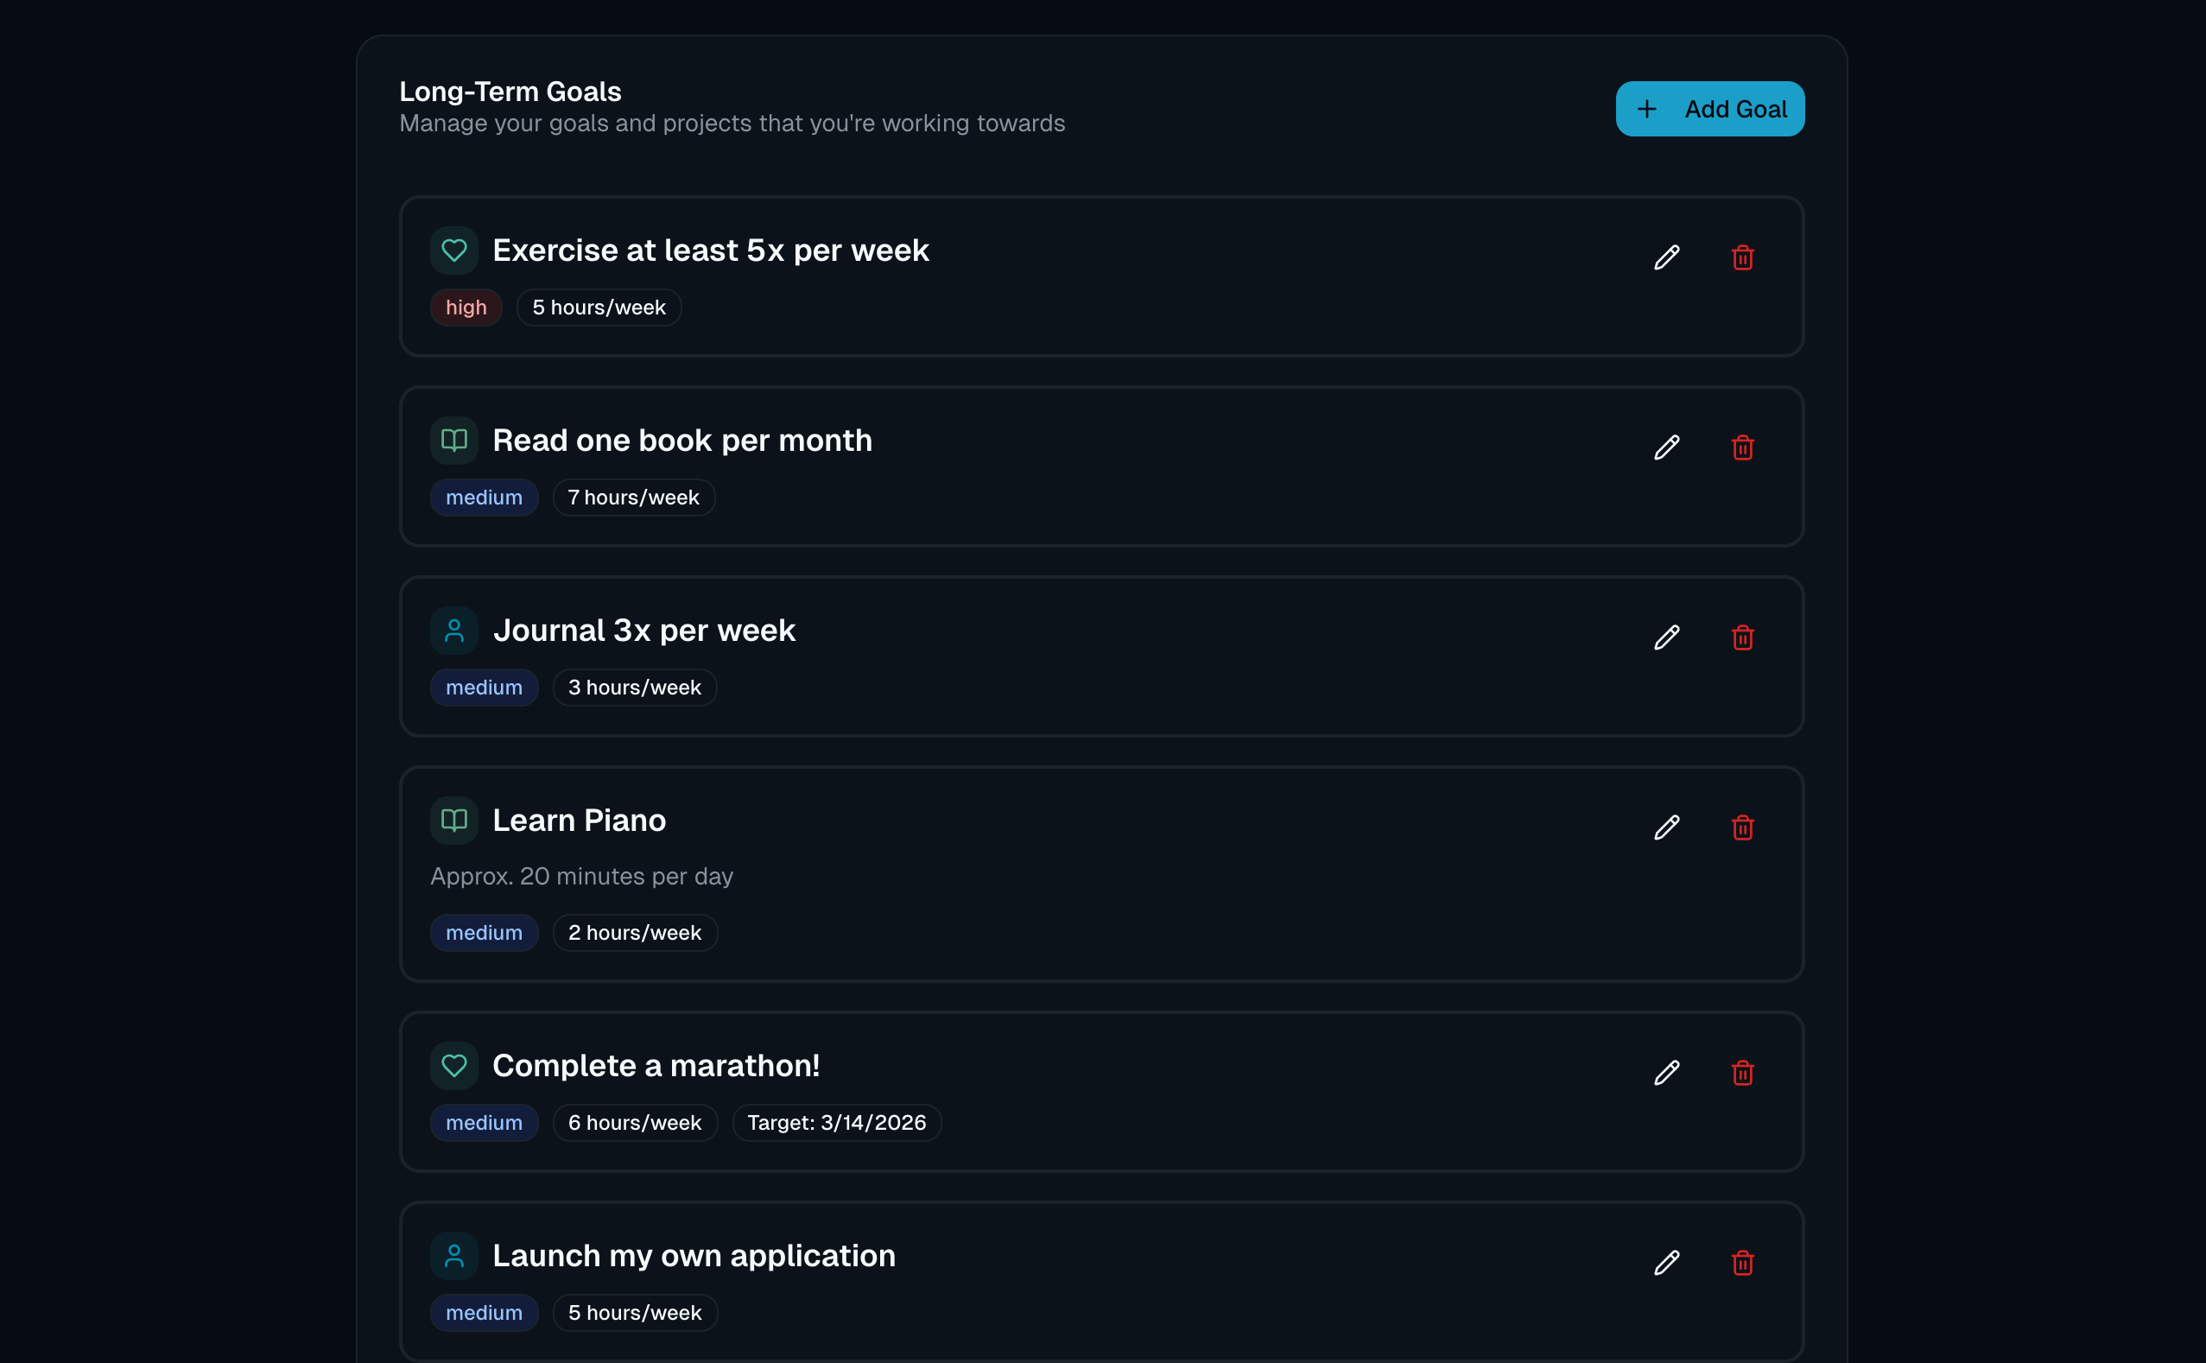The height and width of the screenshot is (1363, 2206).
Task: Click the medium badge on Journal 3x goal
Action: pyautogui.click(x=484, y=688)
